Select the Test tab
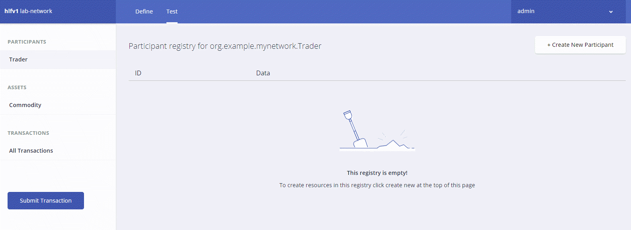Image resolution: width=631 pixels, height=230 pixels. [172, 11]
